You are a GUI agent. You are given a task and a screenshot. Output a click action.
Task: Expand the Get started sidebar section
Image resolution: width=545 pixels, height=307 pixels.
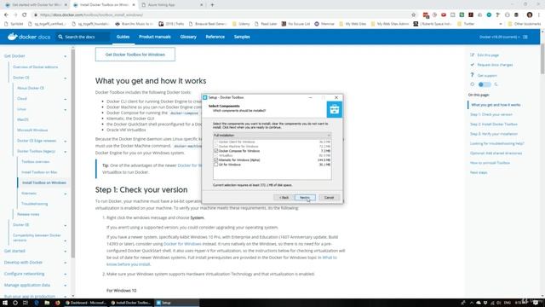point(65,252)
